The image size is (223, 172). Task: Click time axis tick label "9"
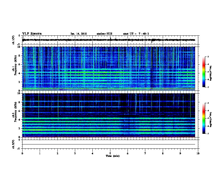point(180,153)
